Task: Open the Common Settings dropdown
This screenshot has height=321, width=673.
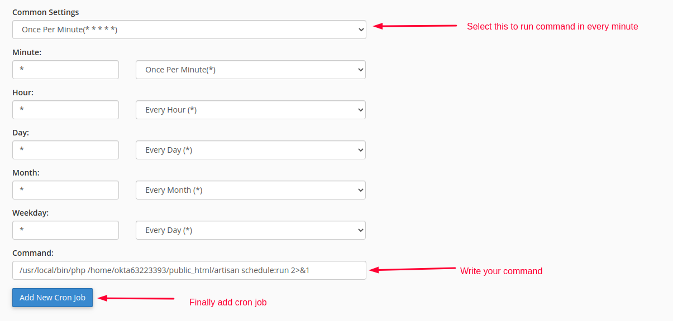Action: pos(189,30)
